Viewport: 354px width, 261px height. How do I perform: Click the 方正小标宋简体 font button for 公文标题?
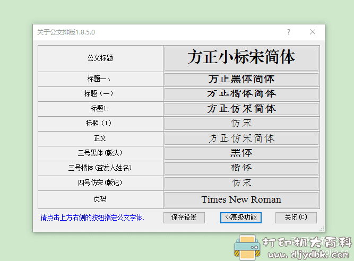click(241, 58)
